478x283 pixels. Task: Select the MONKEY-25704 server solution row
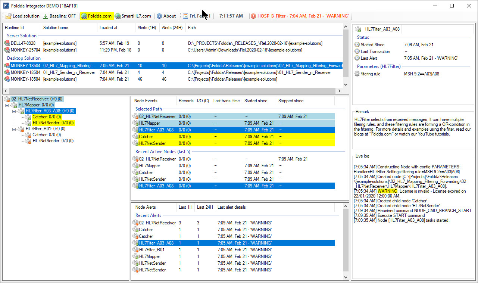click(x=173, y=50)
